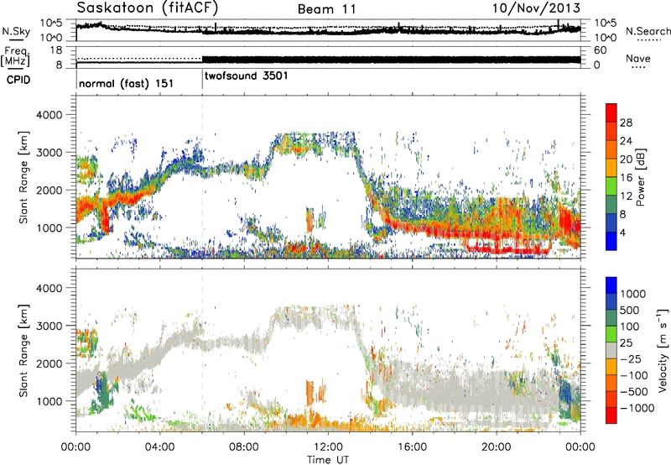The width and height of the screenshot is (671, 465).
Task: Click the '1000' velocity scale value
Action: (x=633, y=294)
